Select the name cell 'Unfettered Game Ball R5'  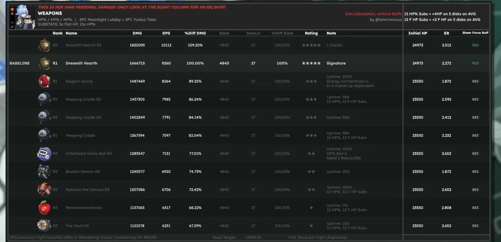(x=89, y=154)
